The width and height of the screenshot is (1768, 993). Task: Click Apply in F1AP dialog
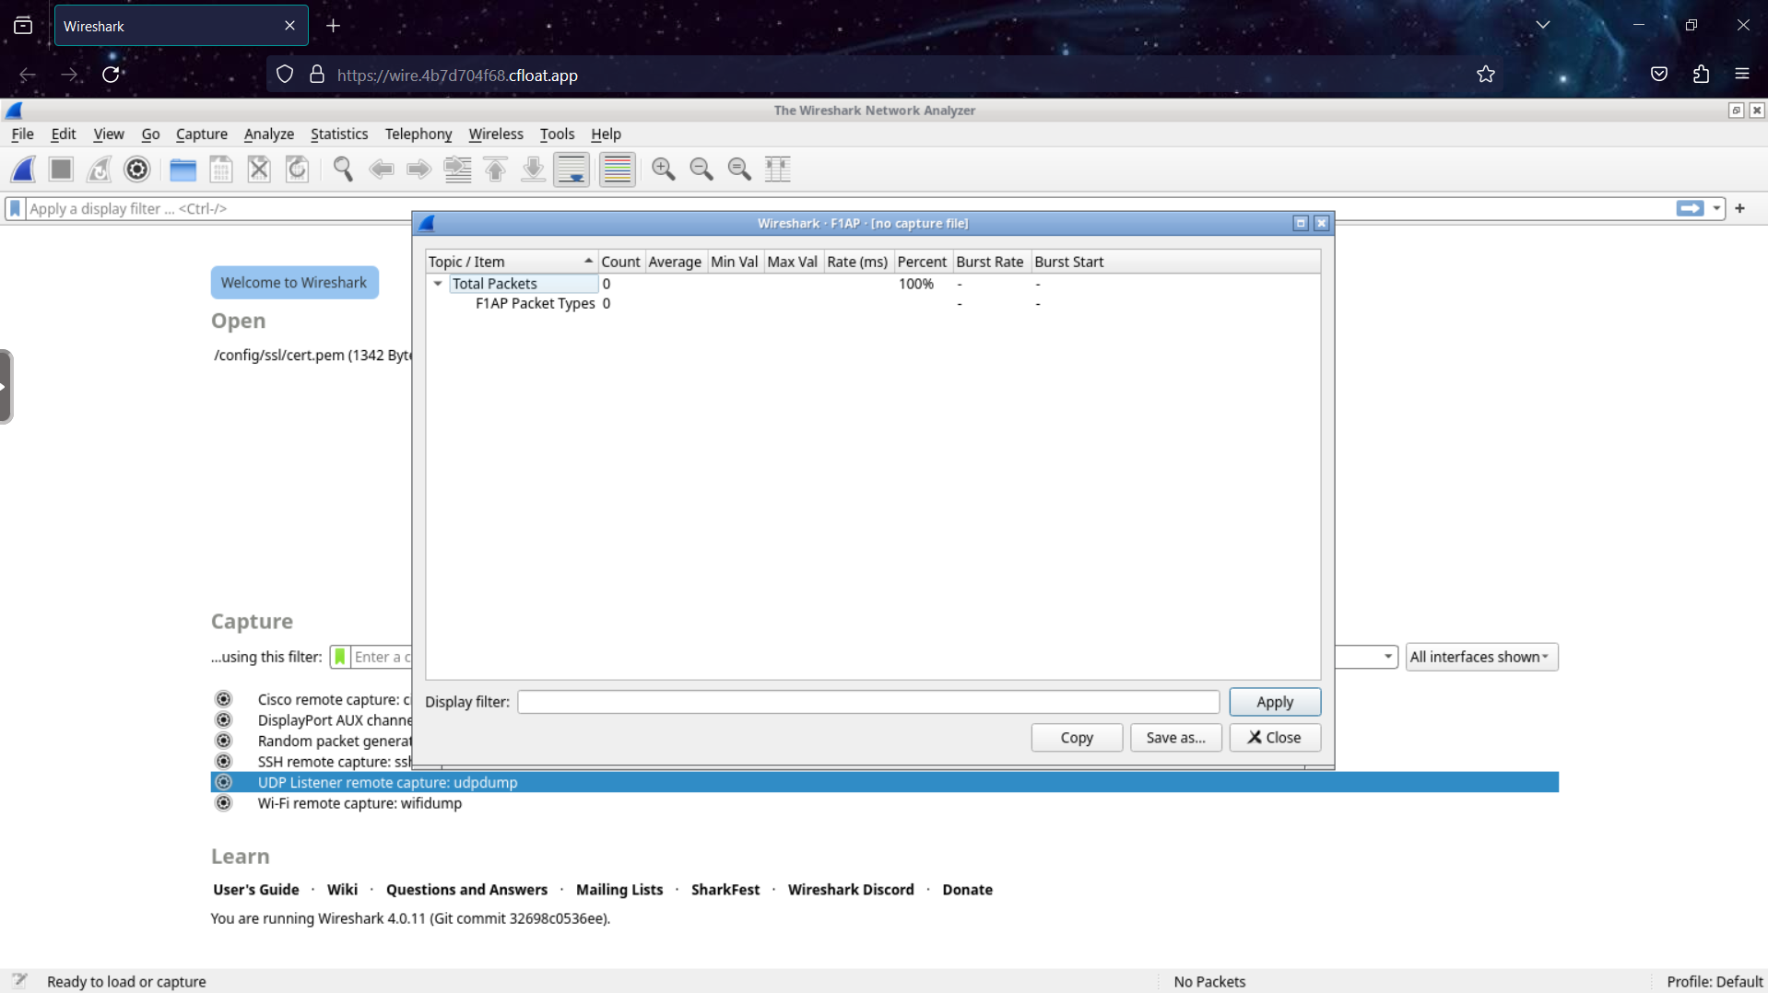tap(1274, 702)
